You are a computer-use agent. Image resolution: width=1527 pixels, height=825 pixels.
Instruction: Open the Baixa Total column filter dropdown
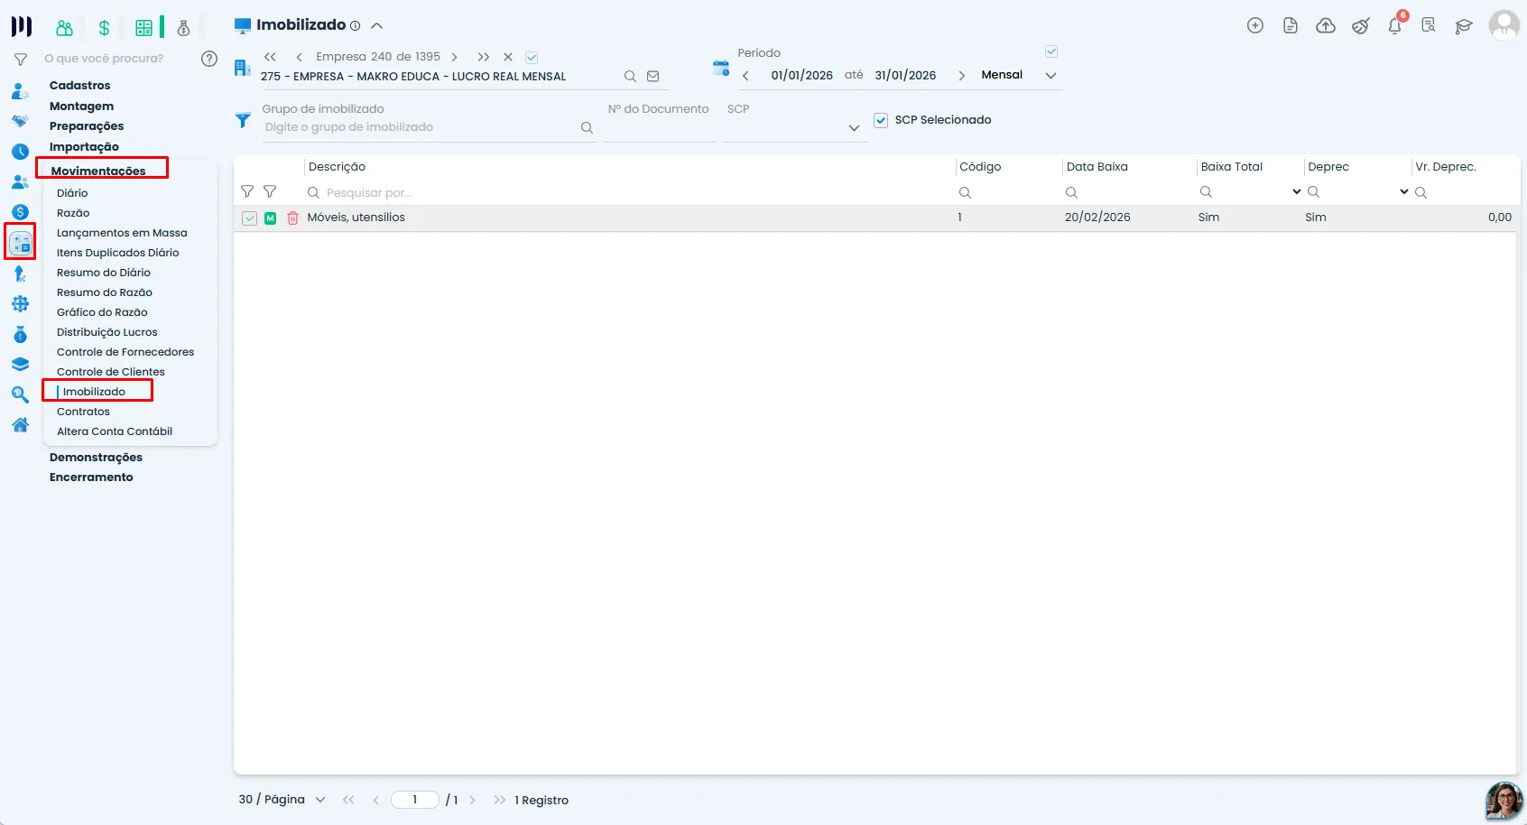pos(1297,192)
